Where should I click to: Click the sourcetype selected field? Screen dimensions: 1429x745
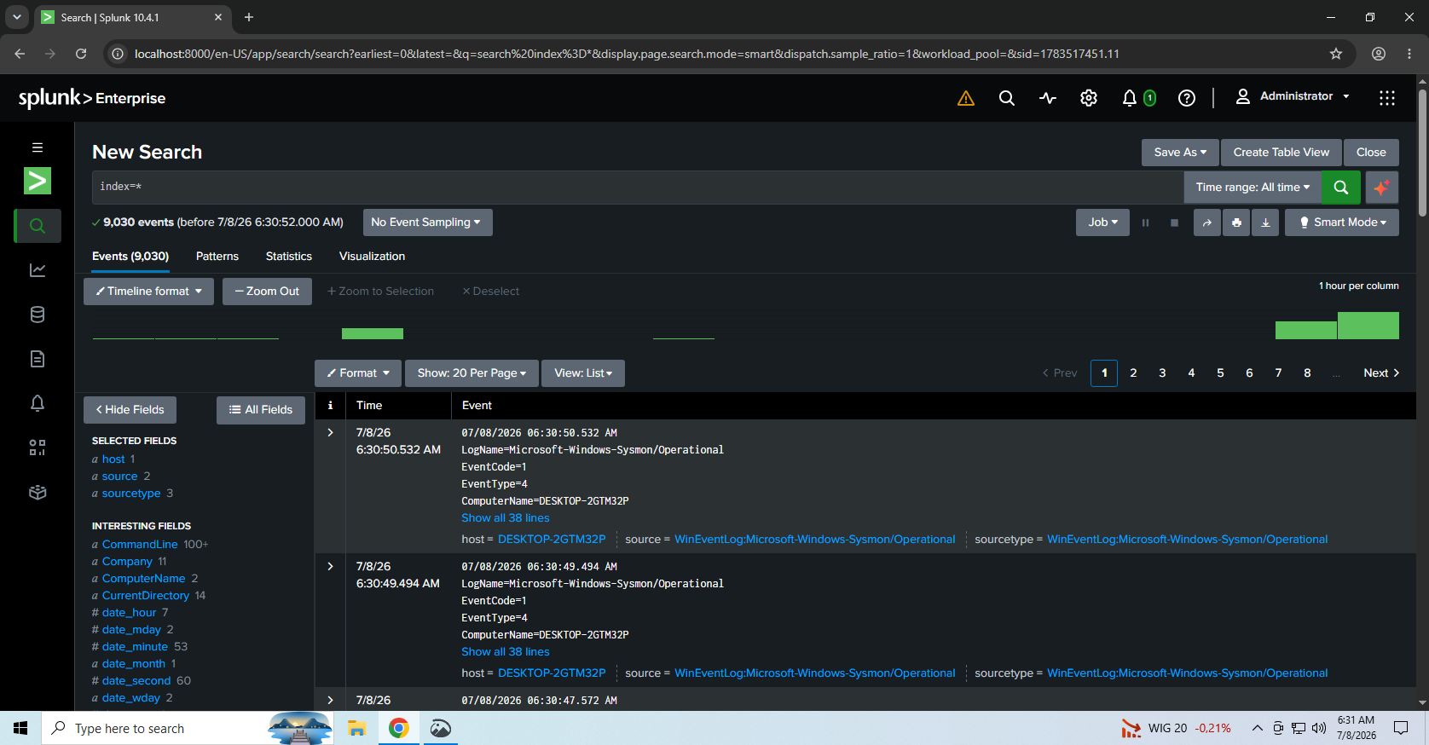coord(131,494)
